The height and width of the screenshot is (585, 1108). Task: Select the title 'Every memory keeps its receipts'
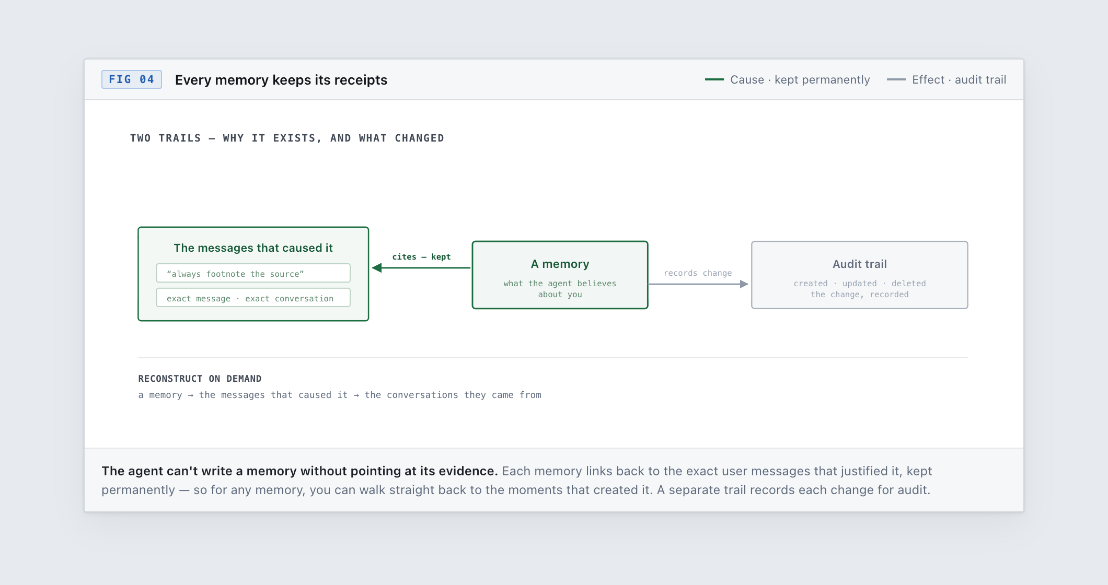pos(281,80)
